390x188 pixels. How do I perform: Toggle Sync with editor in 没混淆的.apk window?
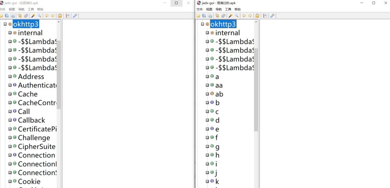[x=20, y=16]
